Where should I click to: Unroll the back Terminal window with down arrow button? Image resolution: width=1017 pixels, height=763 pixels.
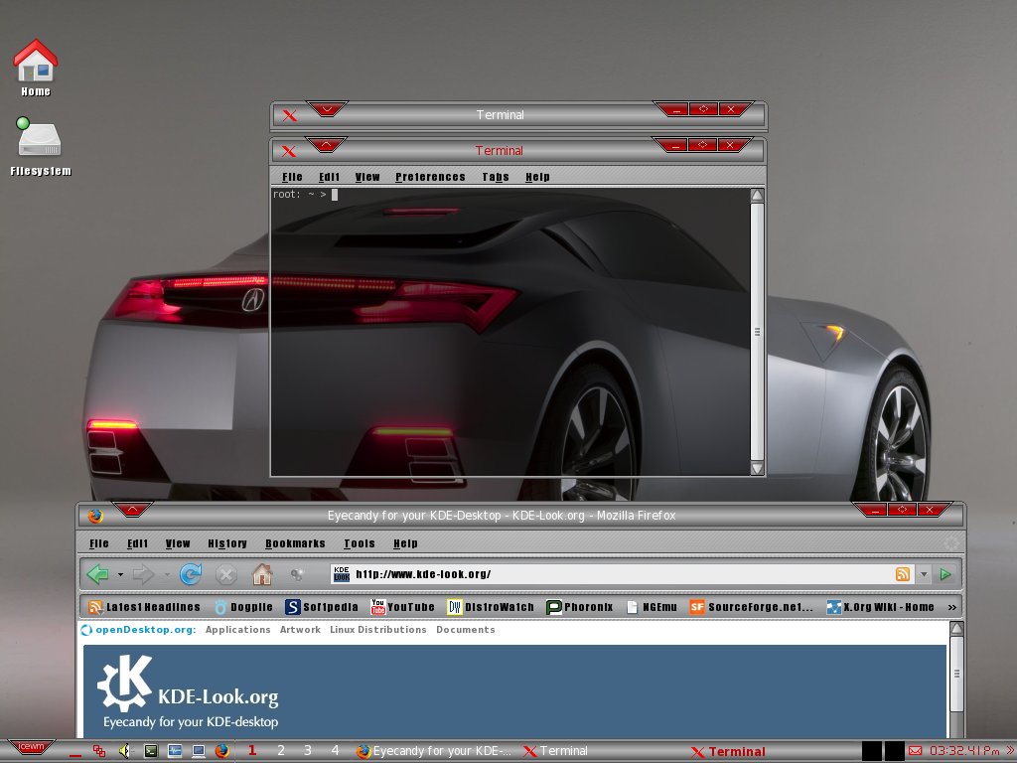tap(327, 108)
